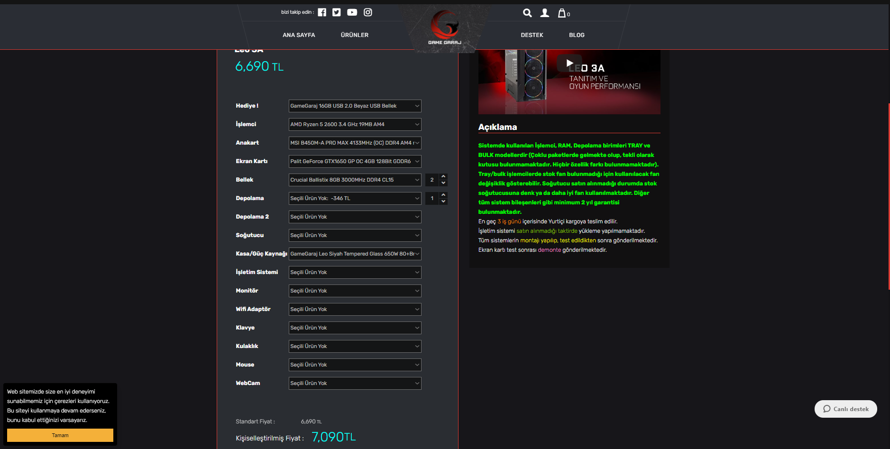
Task: Open the Kulaklık headset dropdown
Action: click(355, 347)
